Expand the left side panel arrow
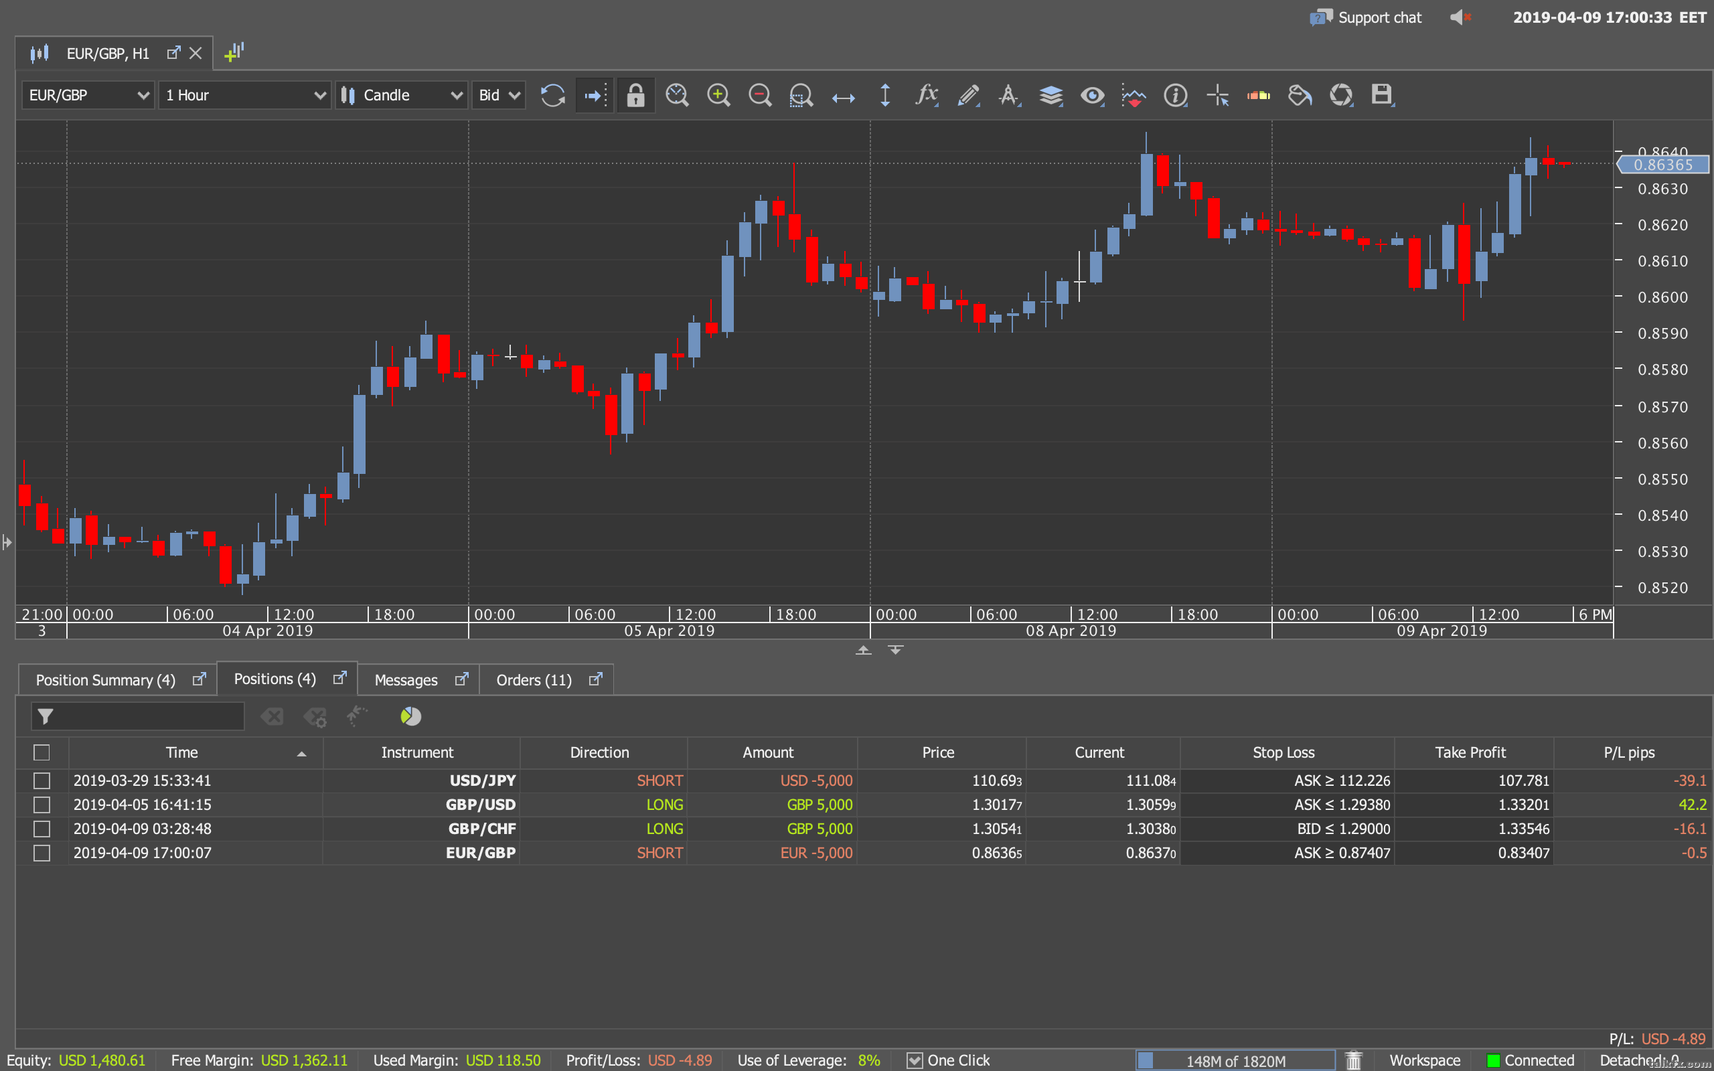 click(7, 543)
